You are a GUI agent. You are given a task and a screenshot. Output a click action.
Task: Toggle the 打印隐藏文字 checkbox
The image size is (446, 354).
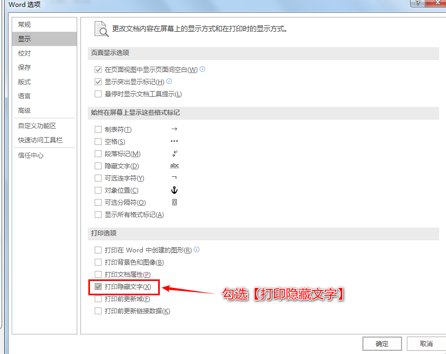[98, 287]
